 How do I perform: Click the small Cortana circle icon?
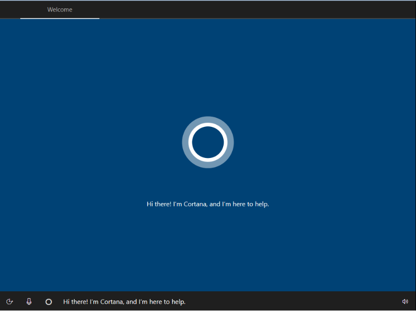pos(49,302)
